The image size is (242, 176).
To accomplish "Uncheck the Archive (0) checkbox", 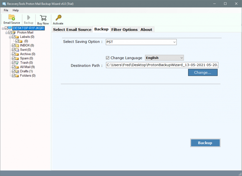I will 14,54.
